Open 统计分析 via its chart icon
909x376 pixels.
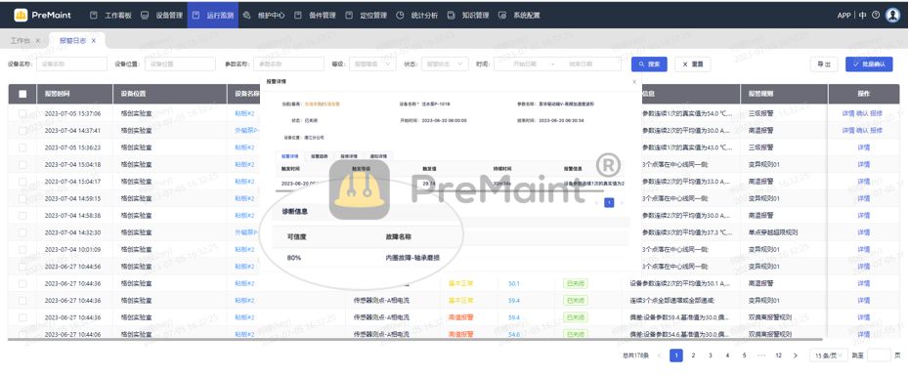(400, 16)
